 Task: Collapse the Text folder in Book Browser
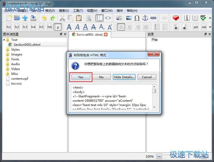pos(4,40)
